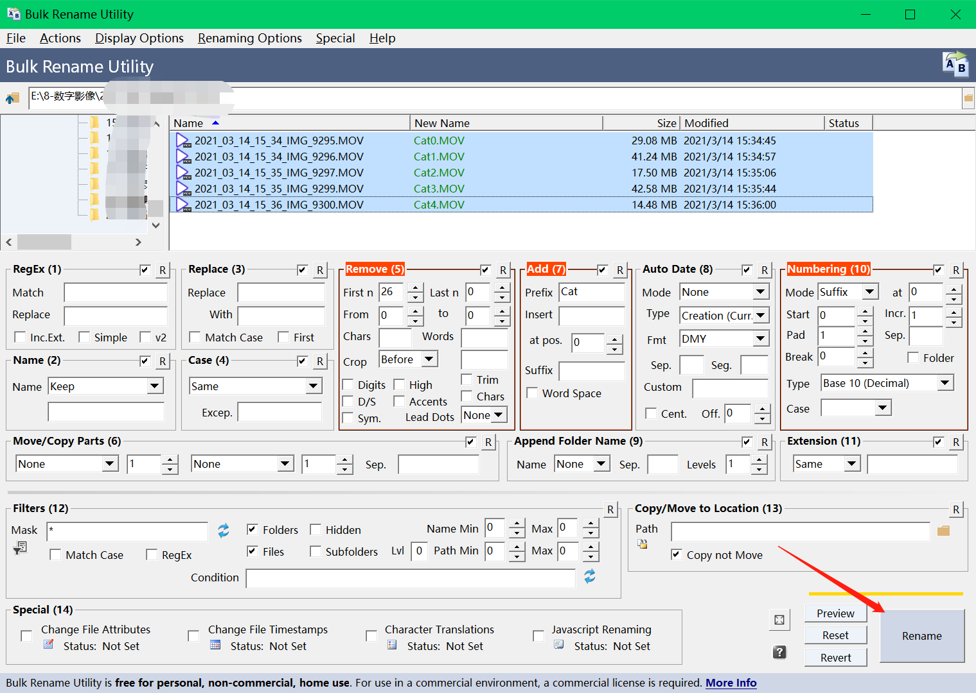The width and height of the screenshot is (976, 693).
Task: Reset Replace (3) with R button
Action: coord(320,270)
